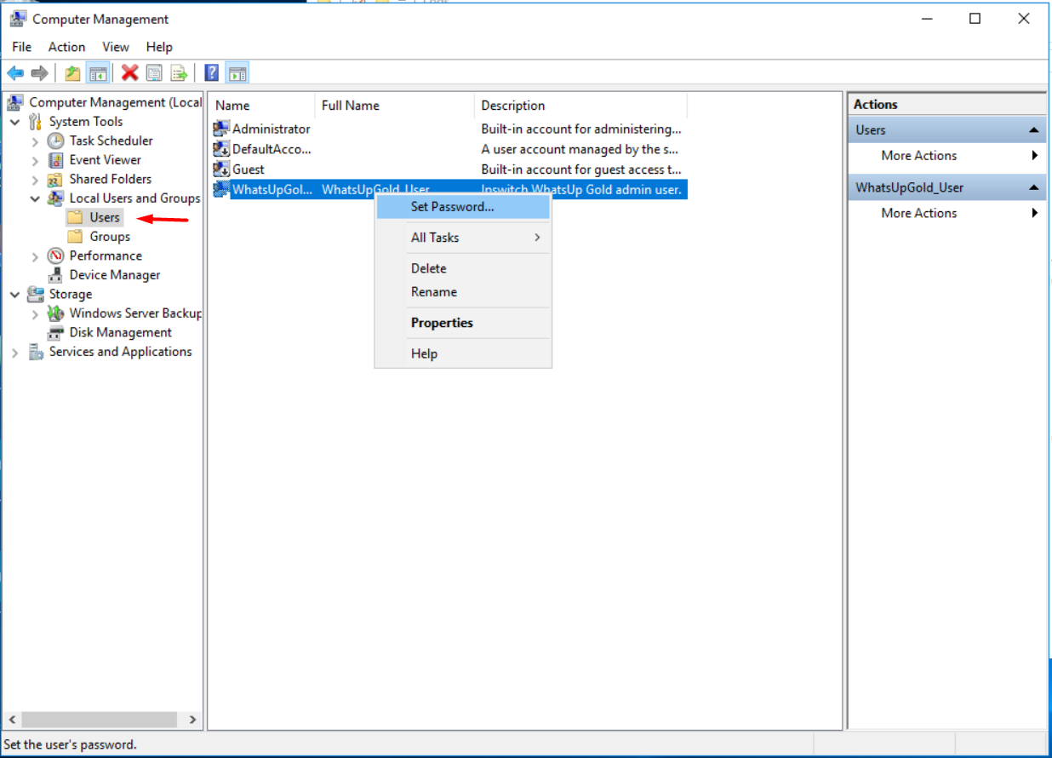Click the Export List toolbar icon
Screen dimensions: 1052x758
click(x=179, y=73)
